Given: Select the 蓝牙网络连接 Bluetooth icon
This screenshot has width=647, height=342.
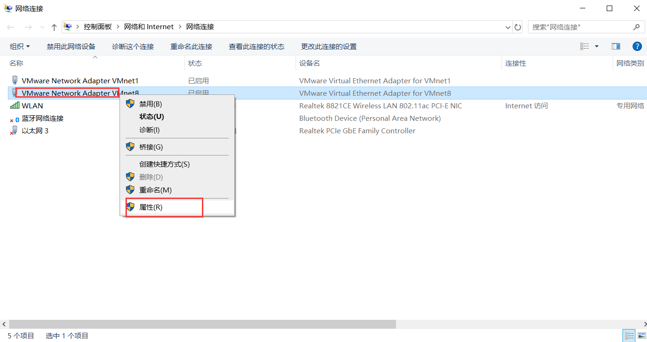Looking at the screenshot, I should 14,118.
